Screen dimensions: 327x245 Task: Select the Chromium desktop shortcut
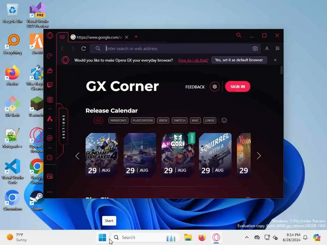point(12,201)
